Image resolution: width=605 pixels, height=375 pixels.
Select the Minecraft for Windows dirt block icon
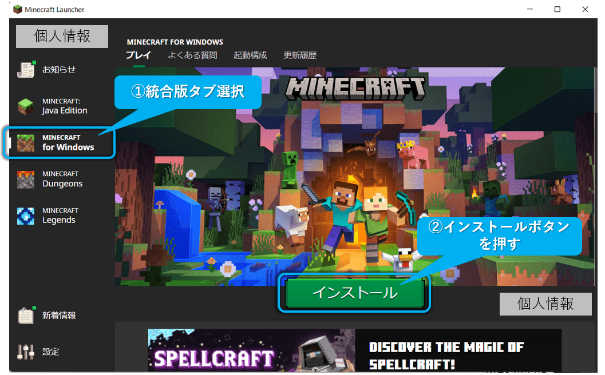[x=26, y=143]
